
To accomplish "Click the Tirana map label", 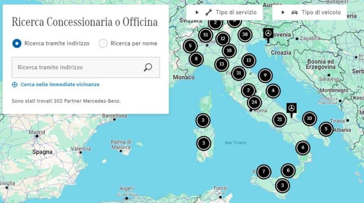I will pos(337,121).
